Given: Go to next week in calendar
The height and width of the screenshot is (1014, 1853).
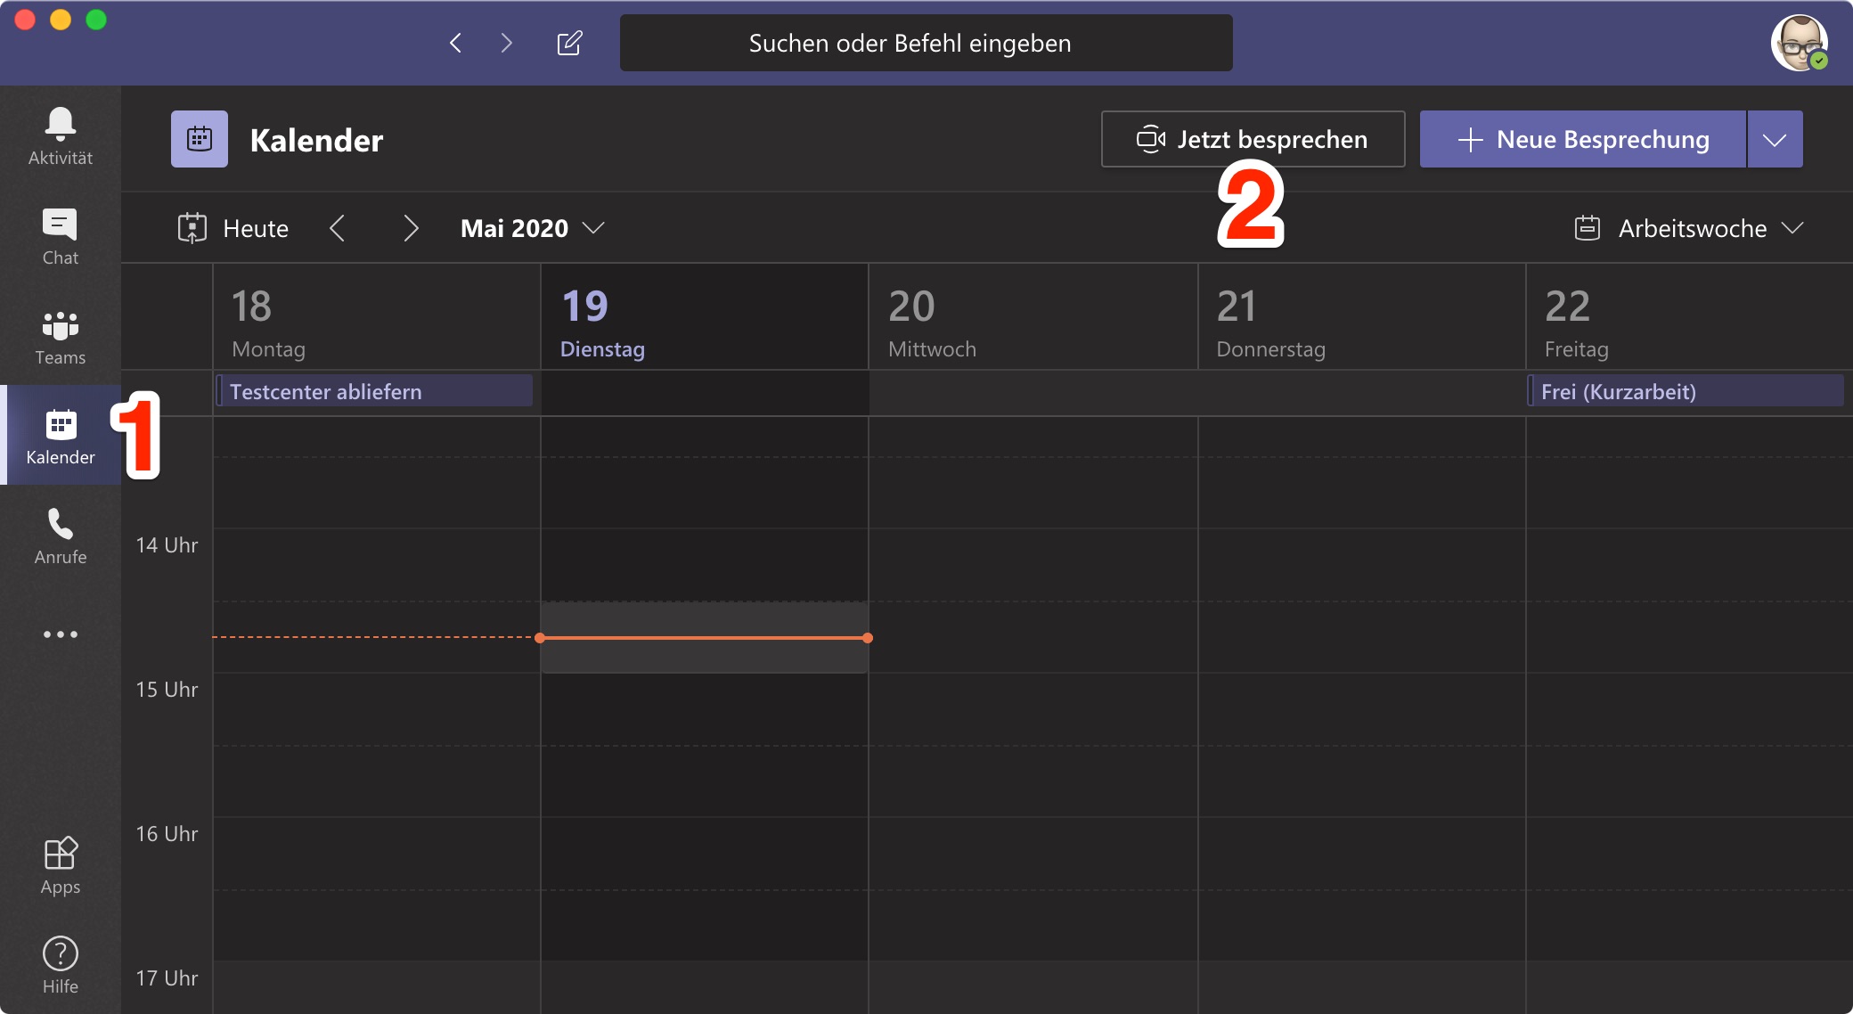Looking at the screenshot, I should [410, 228].
